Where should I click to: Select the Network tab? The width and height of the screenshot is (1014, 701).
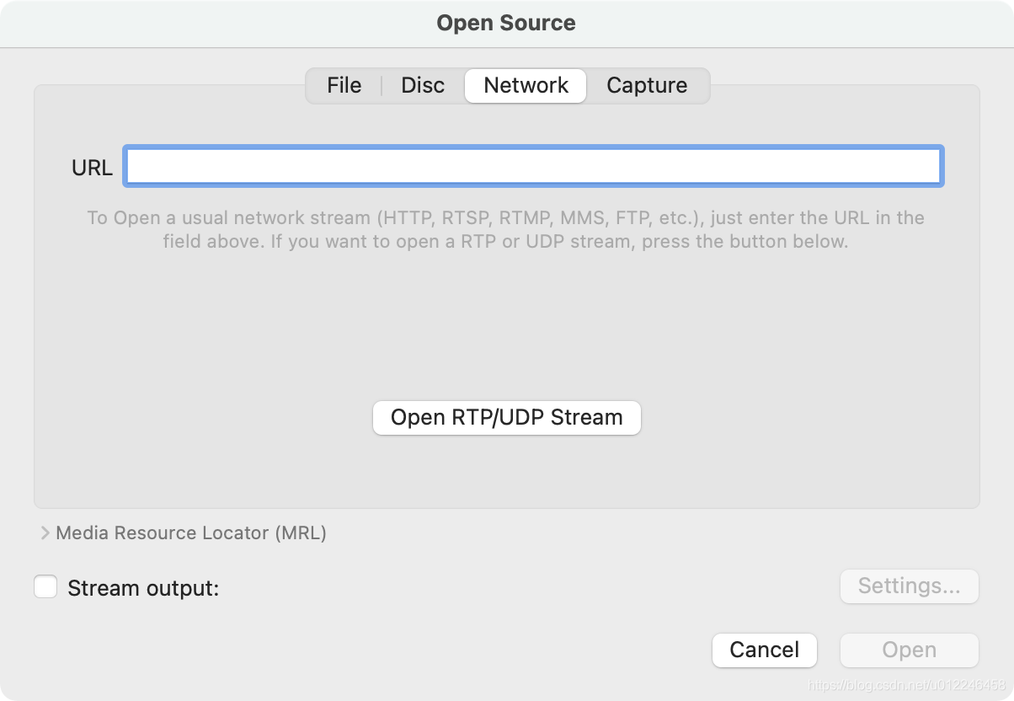[x=526, y=86]
